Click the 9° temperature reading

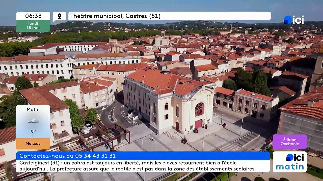click(33, 131)
